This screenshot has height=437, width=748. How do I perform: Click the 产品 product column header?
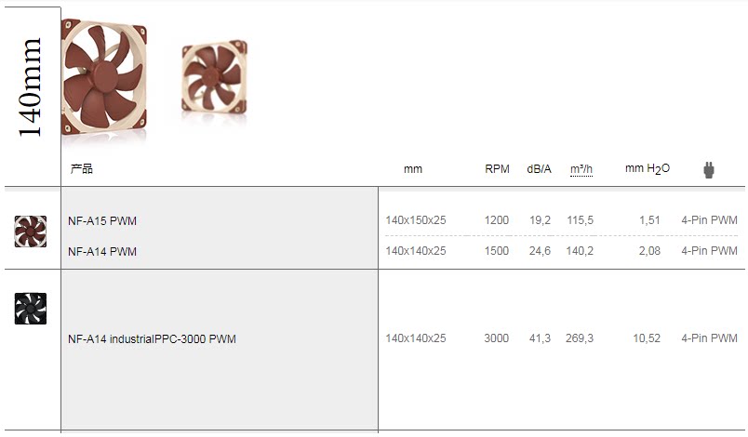click(82, 169)
